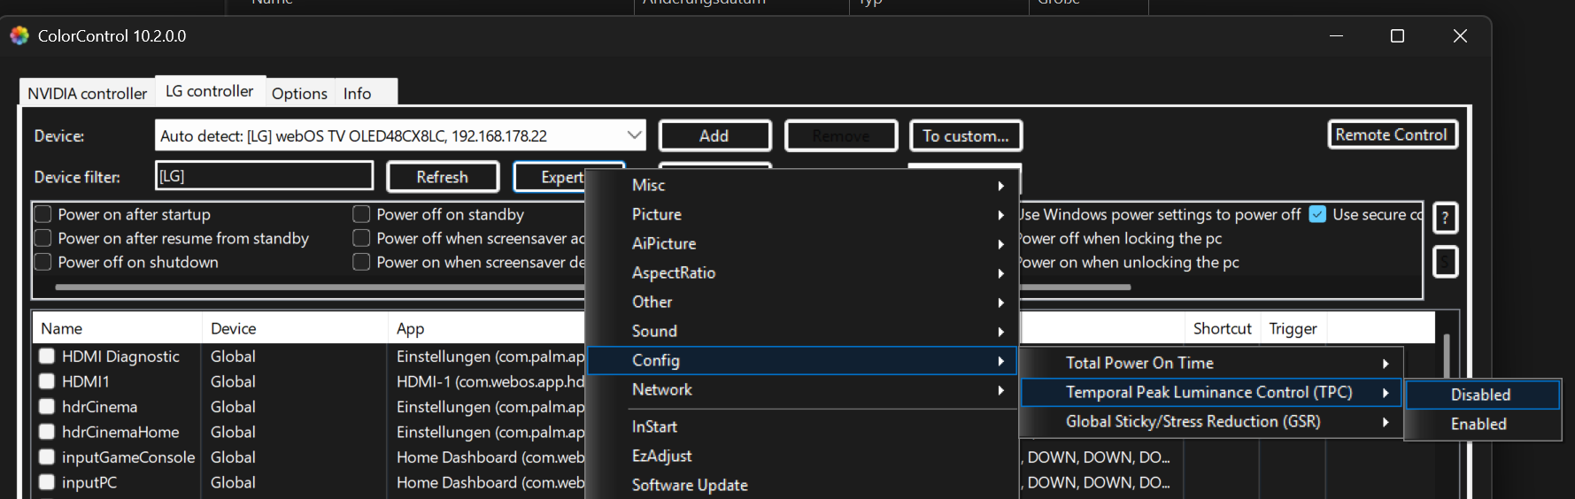
Task: Toggle Power off when screensaver activates
Action: coord(361,238)
